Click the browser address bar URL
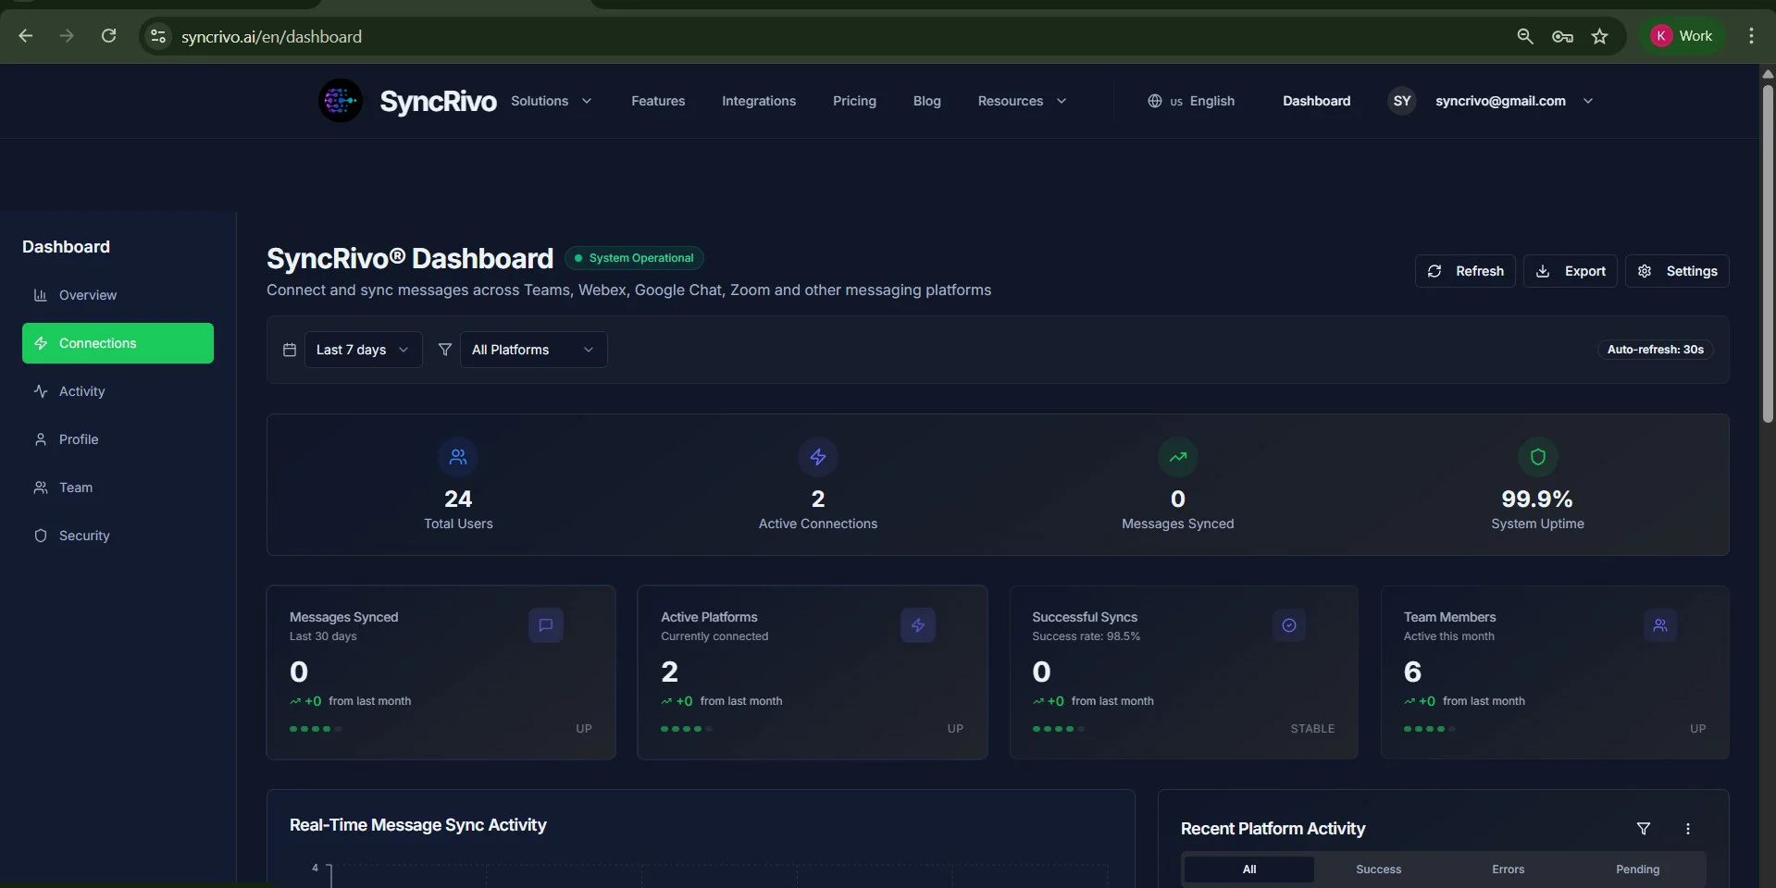Viewport: 1776px width, 888px height. [271, 36]
